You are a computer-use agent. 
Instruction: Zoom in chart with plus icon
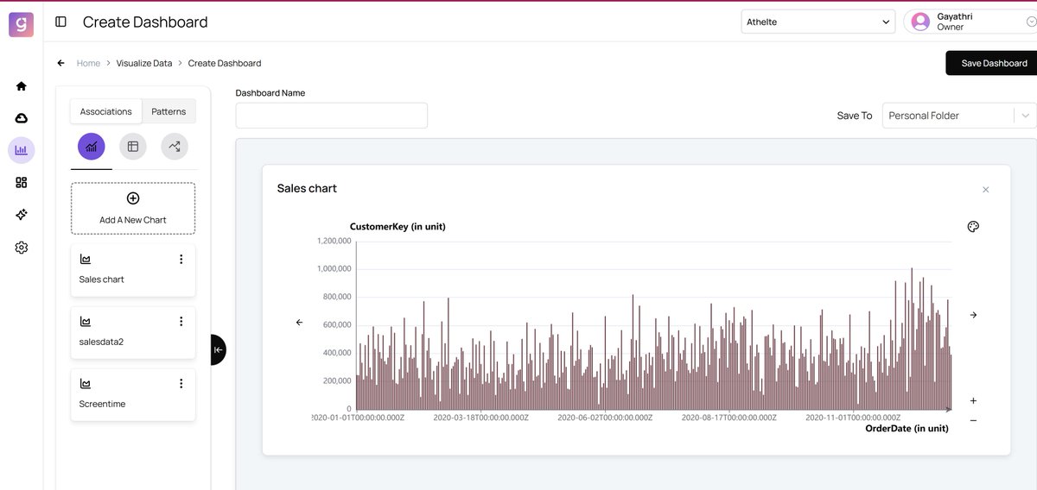tap(973, 401)
